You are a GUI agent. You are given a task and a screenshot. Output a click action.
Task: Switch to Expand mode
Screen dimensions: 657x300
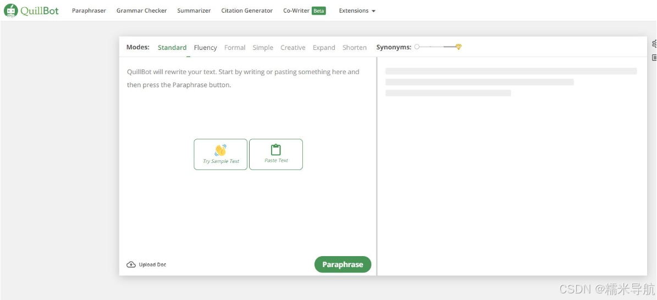click(x=324, y=48)
